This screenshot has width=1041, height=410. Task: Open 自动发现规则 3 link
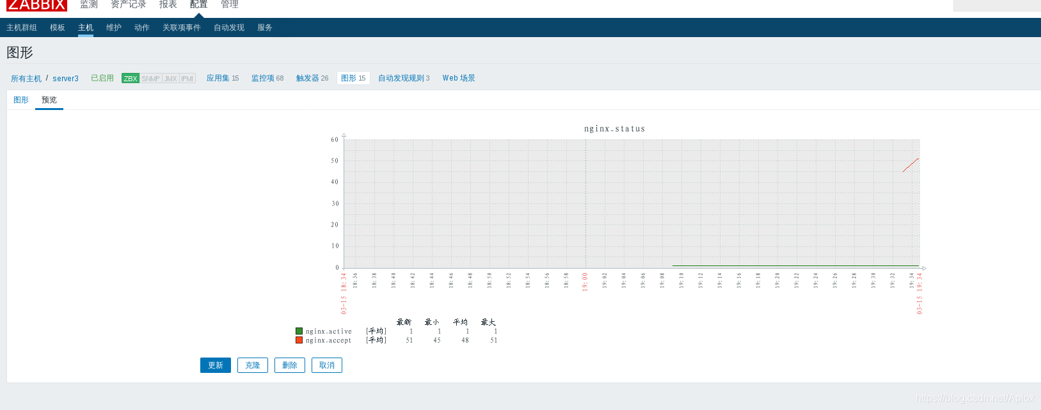coord(404,78)
